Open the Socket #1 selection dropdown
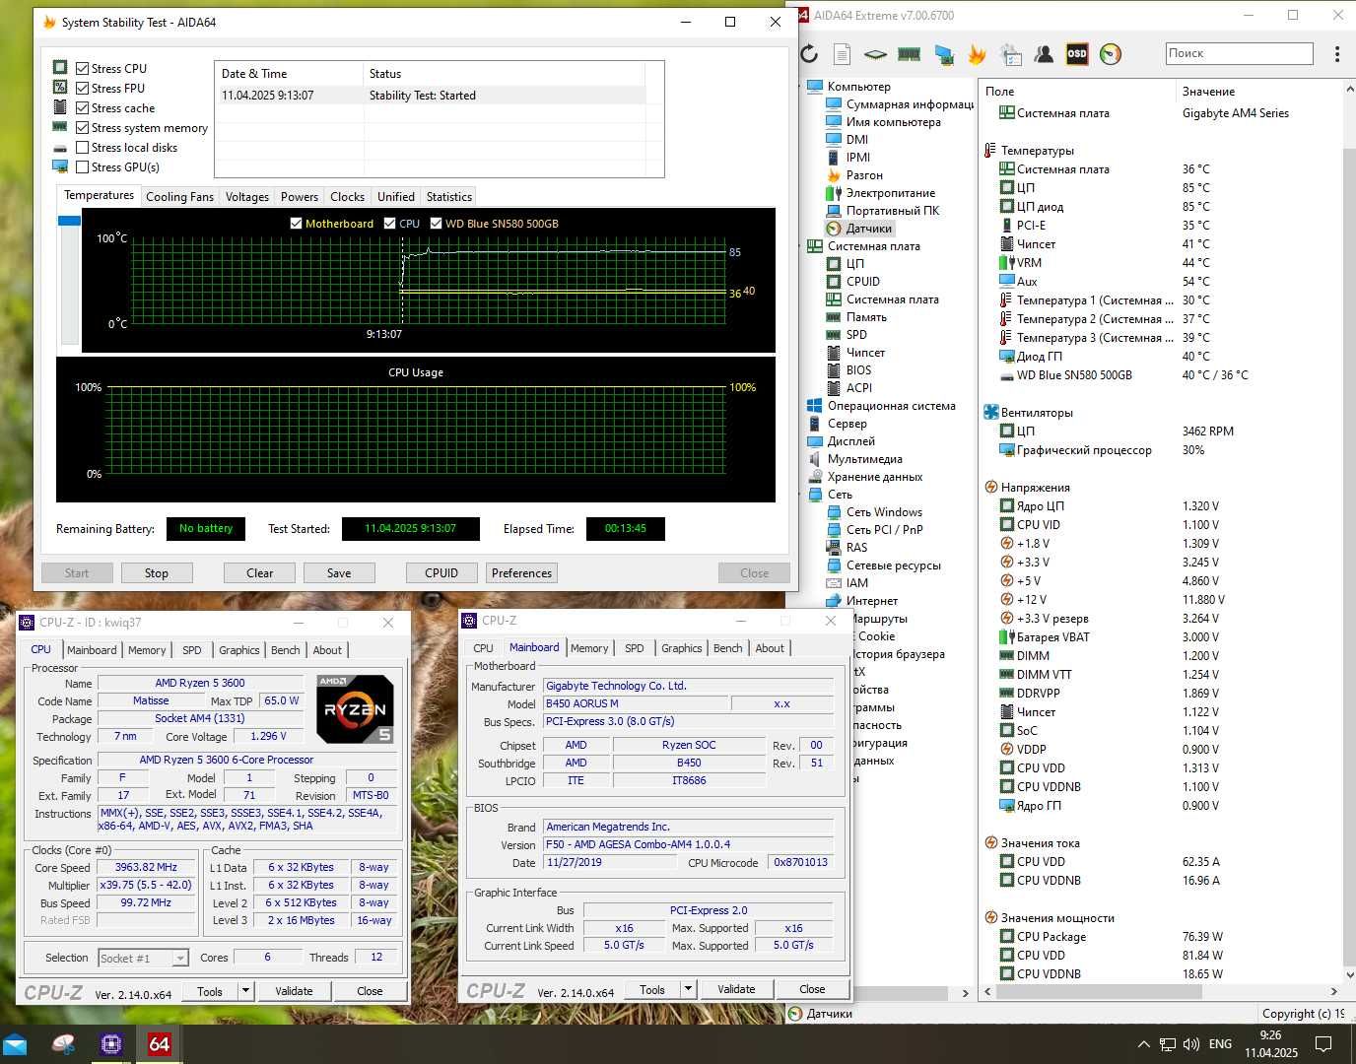 point(179,958)
